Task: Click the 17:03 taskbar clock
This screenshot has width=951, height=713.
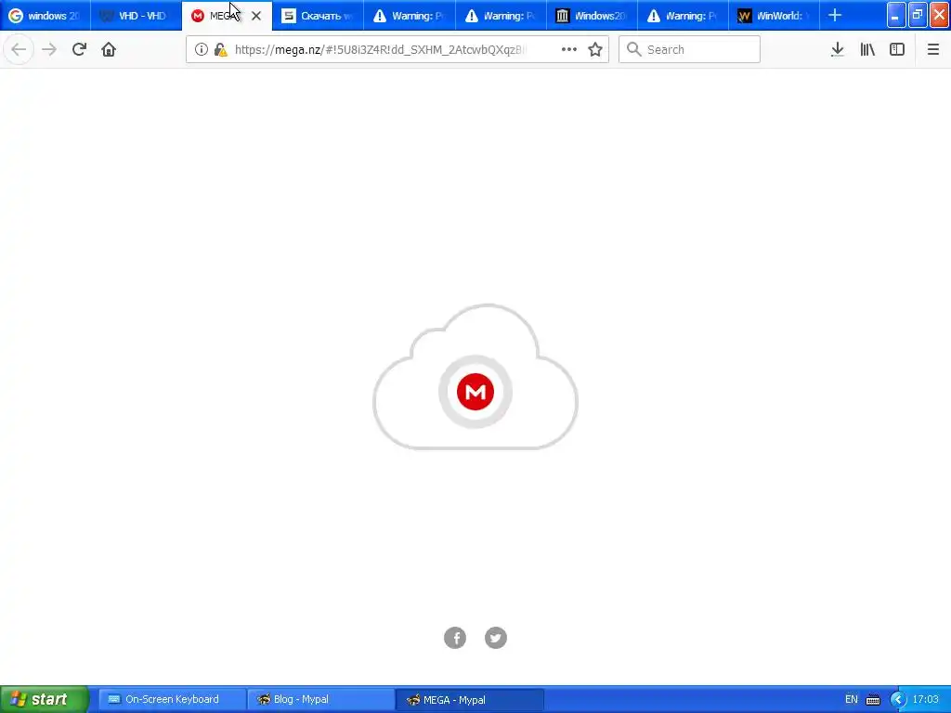Action: click(926, 700)
